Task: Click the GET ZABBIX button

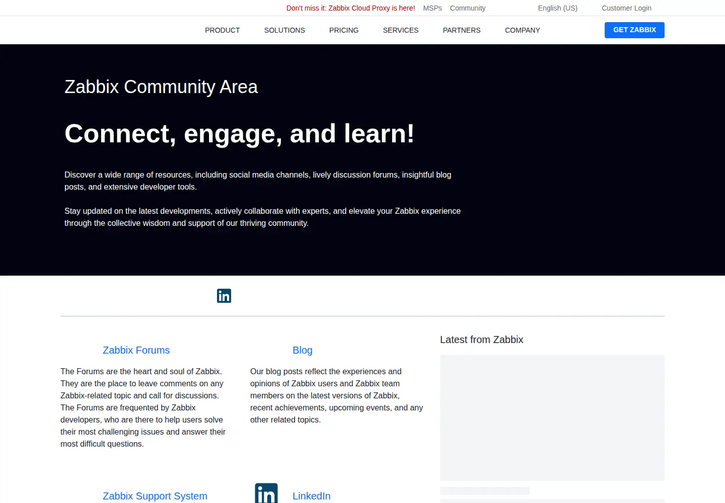Action: pos(634,30)
